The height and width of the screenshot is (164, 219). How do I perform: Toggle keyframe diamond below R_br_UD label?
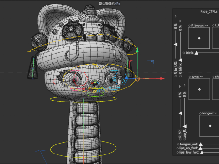tap(176, 76)
